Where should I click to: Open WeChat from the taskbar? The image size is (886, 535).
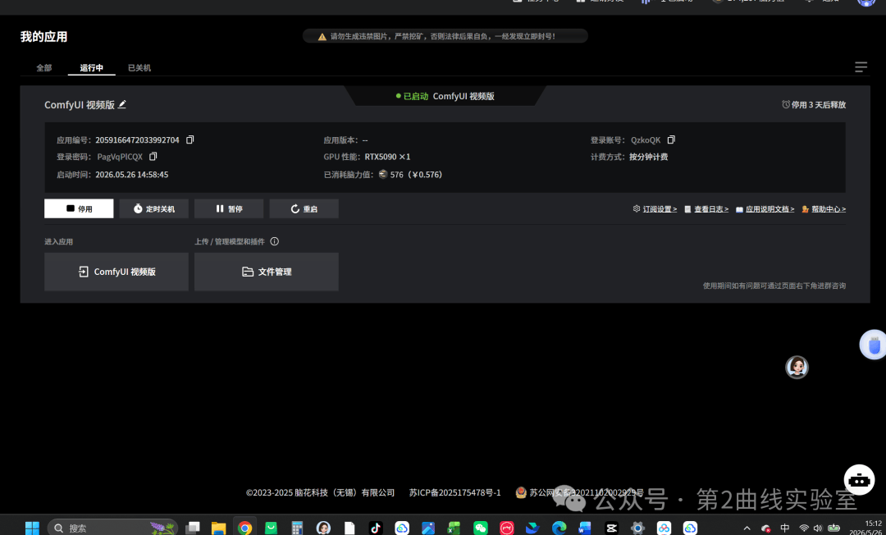pyautogui.click(x=480, y=528)
